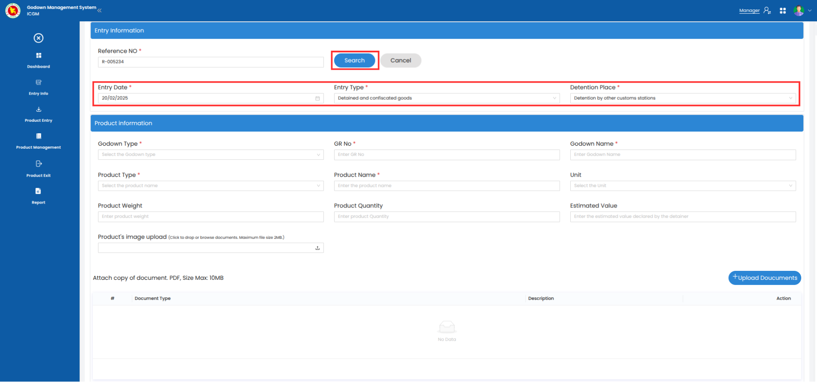
Task: Open the Dashboard from sidebar
Action: click(x=38, y=60)
